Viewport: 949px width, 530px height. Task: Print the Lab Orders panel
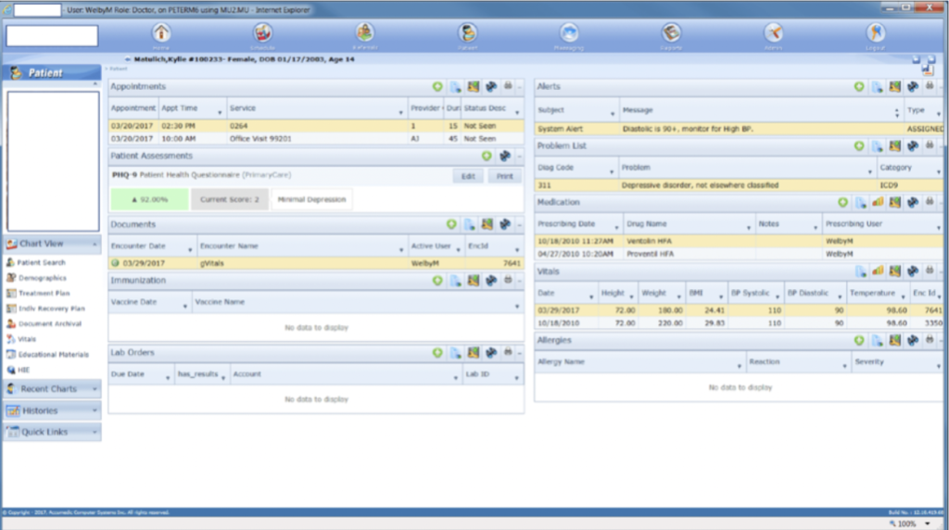click(508, 352)
